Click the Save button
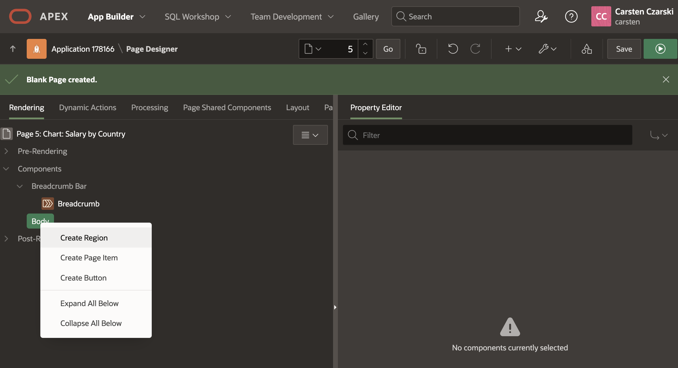This screenshot has width=678, height=368. (624, 49)
